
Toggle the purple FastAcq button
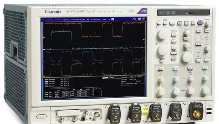coord(200,23)
